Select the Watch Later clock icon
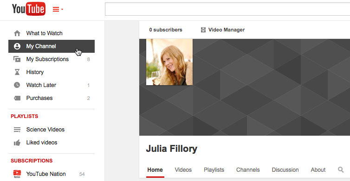This screenshot has height=181, width=350. coord(17,85)
